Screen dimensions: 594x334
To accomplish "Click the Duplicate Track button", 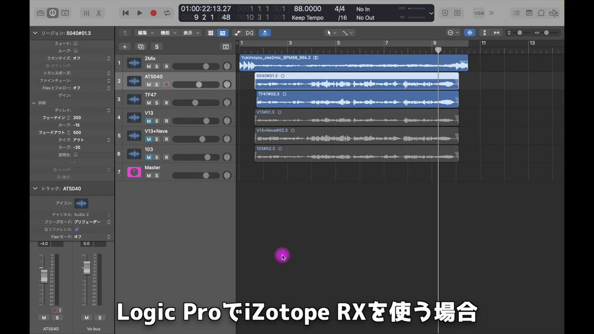I will pos(141,47).
